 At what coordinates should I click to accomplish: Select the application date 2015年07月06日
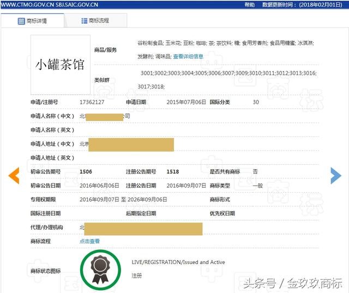click(x=186, y=102)
